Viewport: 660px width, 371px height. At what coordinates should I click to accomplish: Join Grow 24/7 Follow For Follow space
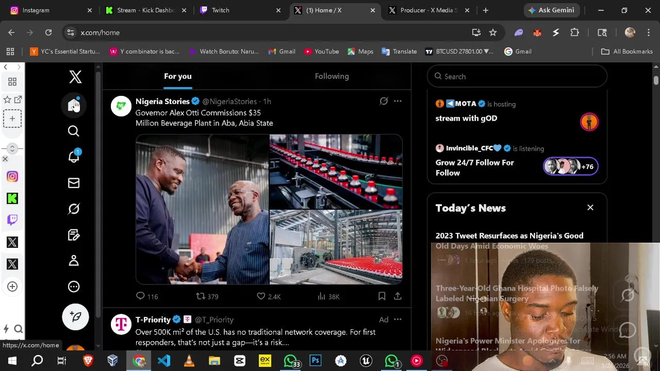(517, 161)
